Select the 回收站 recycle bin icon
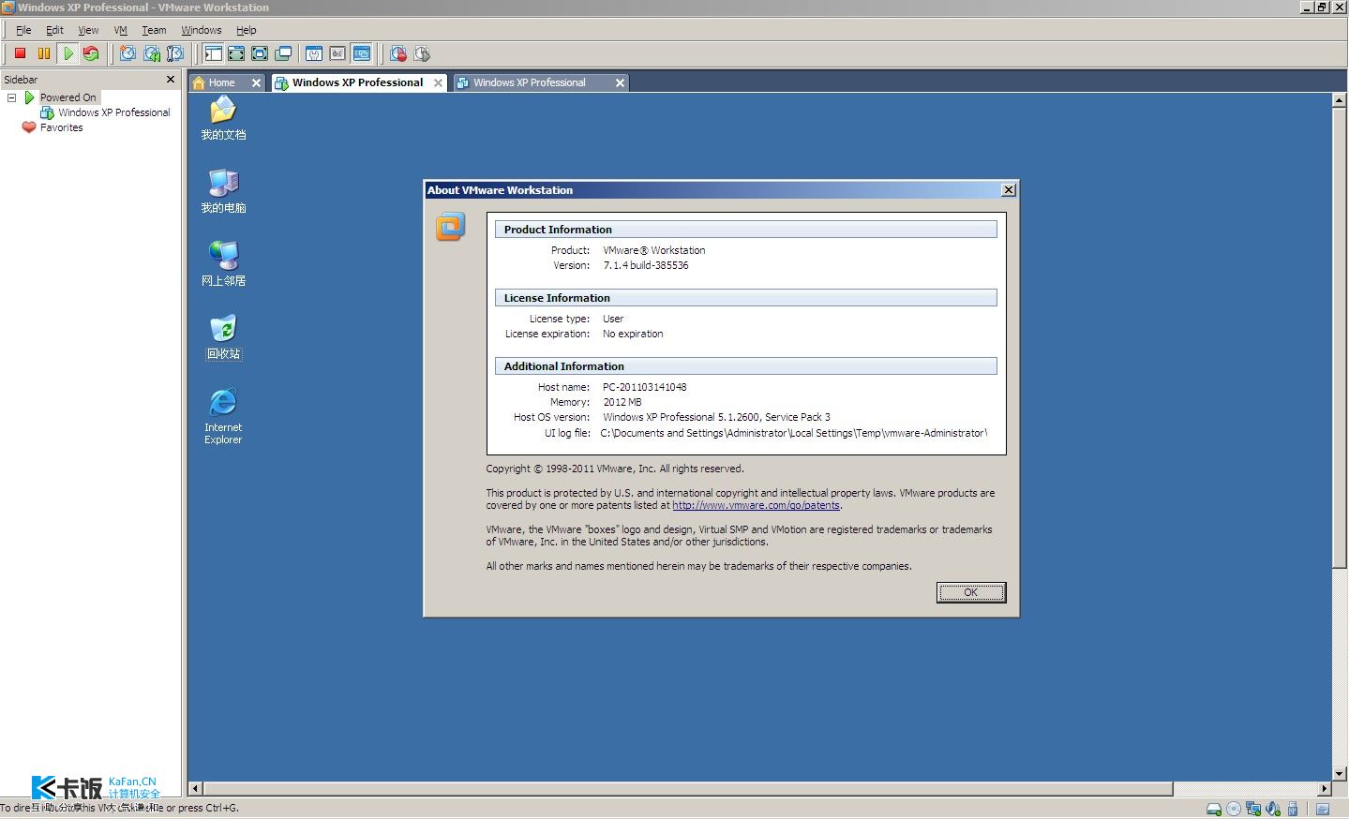The height and width of the screenshot is (819, 1349). click(x=223, y=337)
